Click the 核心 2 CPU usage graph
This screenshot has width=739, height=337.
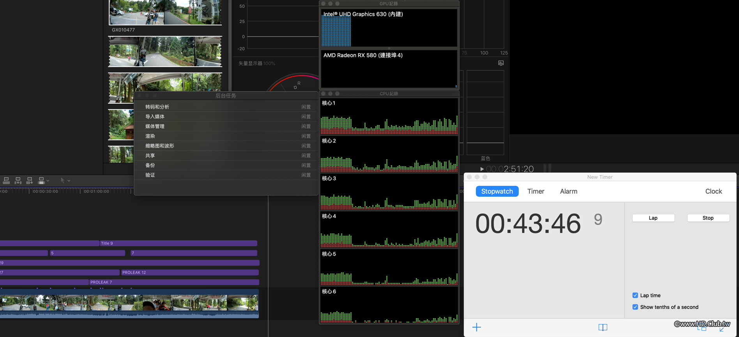[389, 154]
